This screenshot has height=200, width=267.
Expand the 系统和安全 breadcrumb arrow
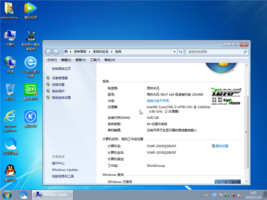pyautogui.click(x=112, y=52)
